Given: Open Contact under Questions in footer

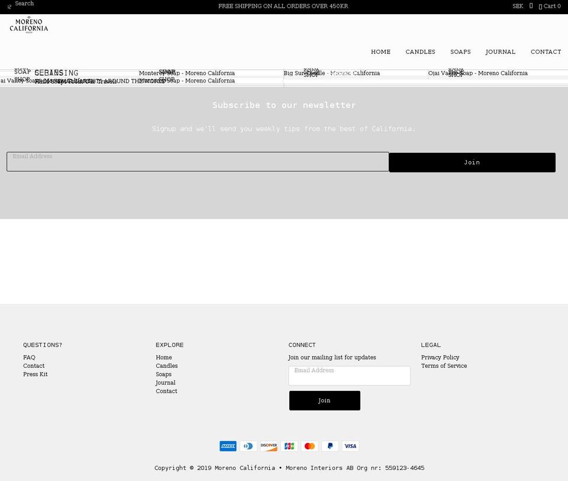Looking at the screenshot, I should click(34, 365).
